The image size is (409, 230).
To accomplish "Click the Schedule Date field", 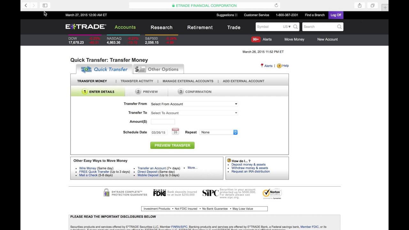I will click(x=159, y=132).
